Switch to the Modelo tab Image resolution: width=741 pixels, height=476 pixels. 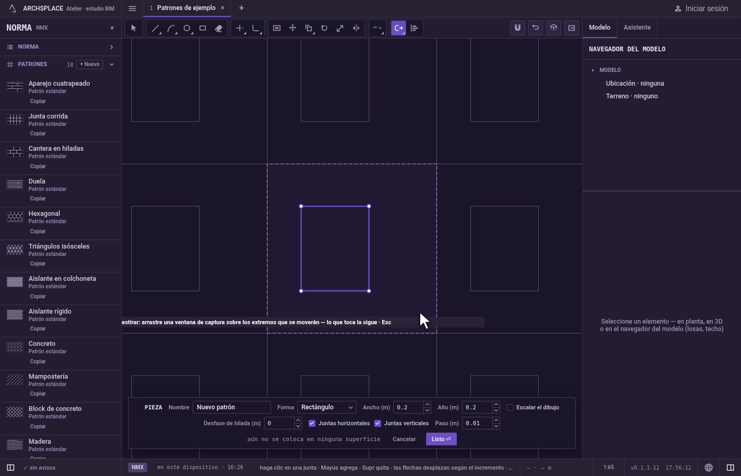[600, 28]
